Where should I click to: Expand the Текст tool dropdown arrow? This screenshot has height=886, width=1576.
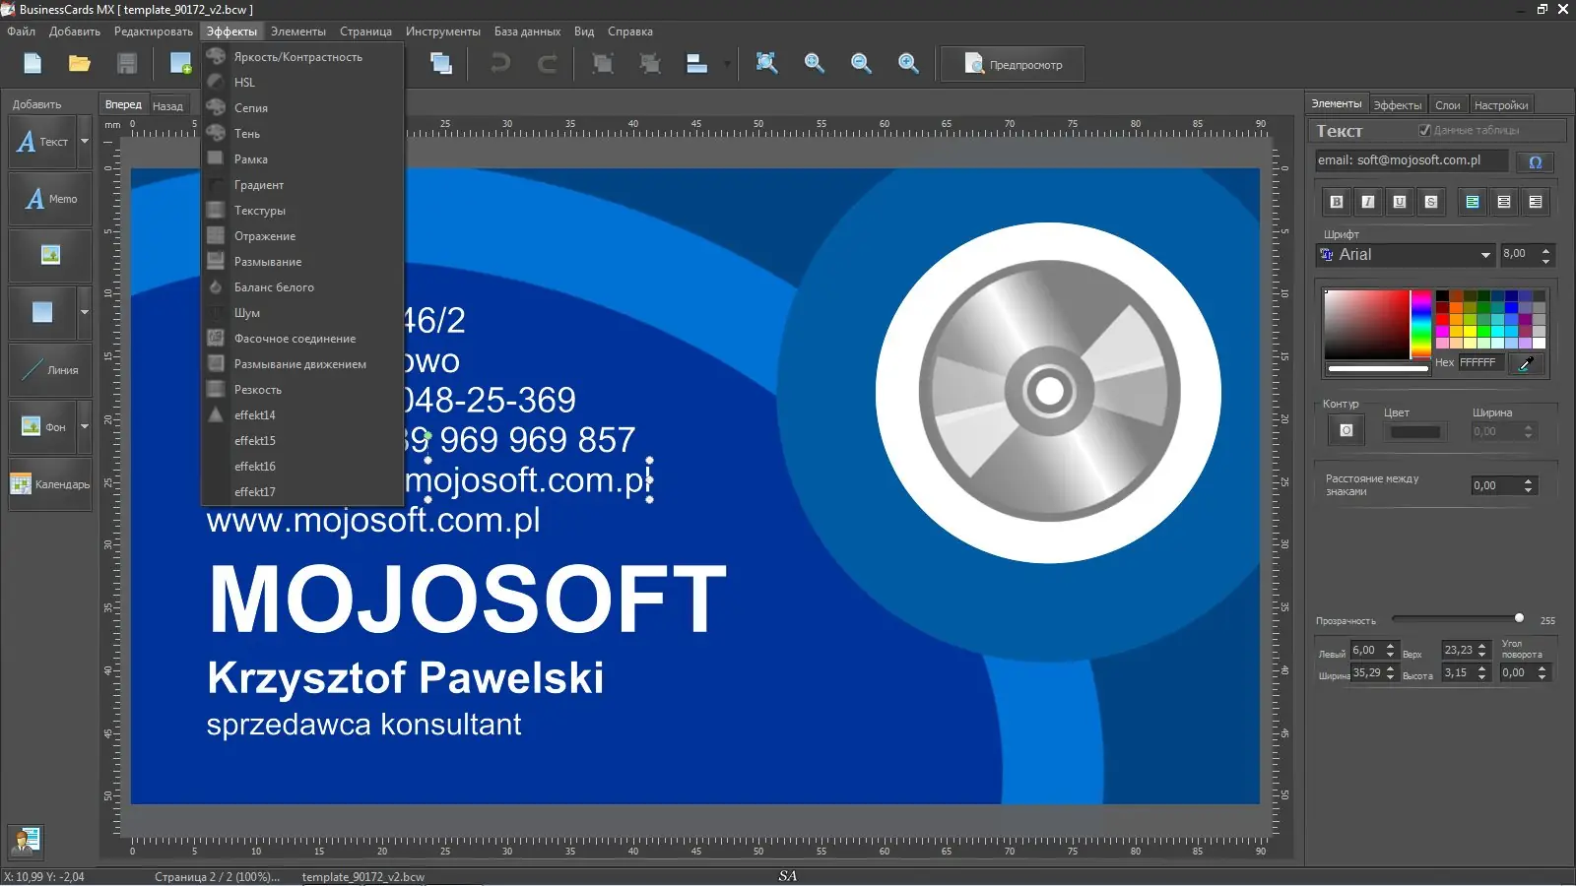pos(85,142)
